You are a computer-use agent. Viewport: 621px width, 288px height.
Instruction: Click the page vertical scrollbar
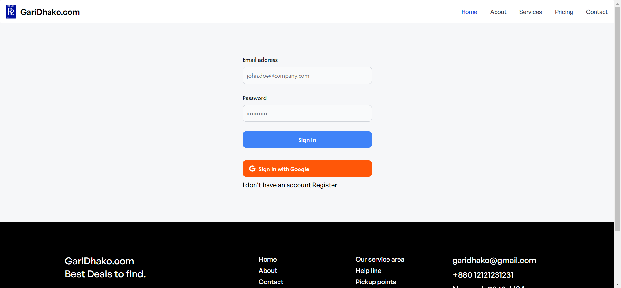[x=617, y=119]
